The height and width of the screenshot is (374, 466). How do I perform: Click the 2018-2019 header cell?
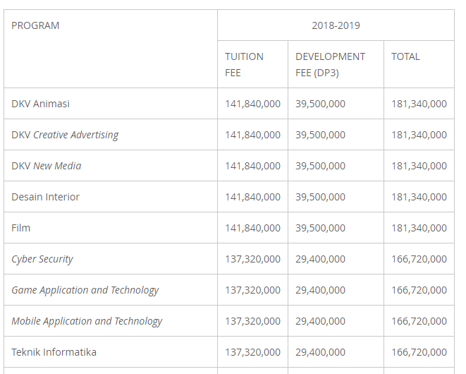pyautogui.click(x=336, y=25)
